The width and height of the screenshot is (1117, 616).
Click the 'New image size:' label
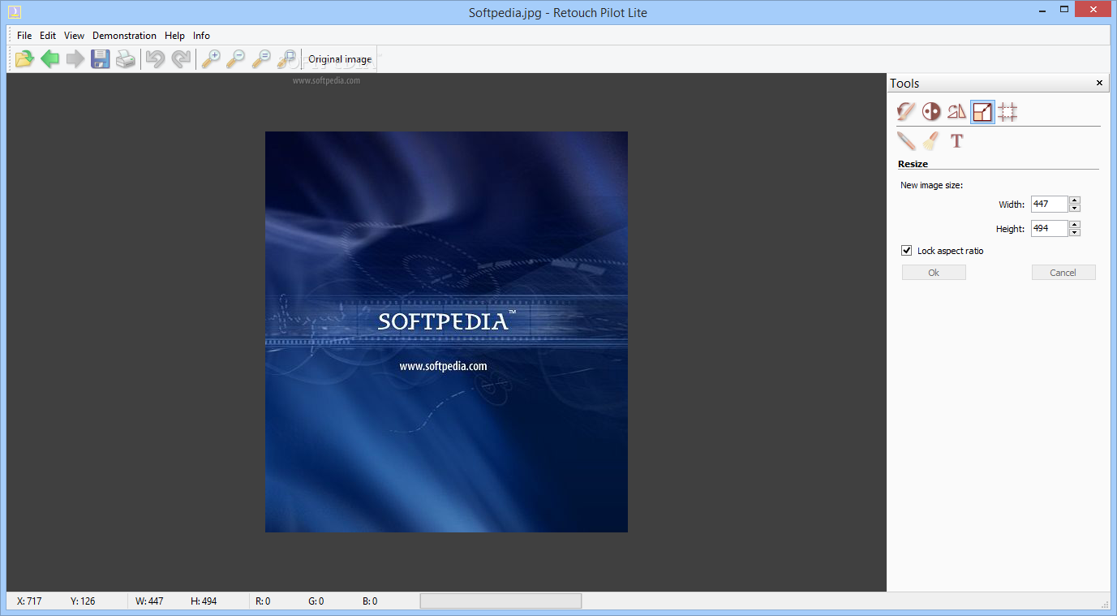coord(931,185)
